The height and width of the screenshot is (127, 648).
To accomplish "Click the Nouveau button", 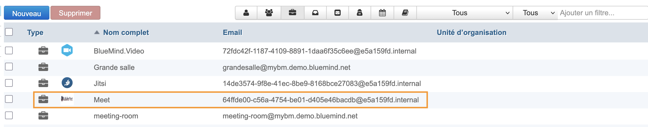I will click(x=27, y=13).
